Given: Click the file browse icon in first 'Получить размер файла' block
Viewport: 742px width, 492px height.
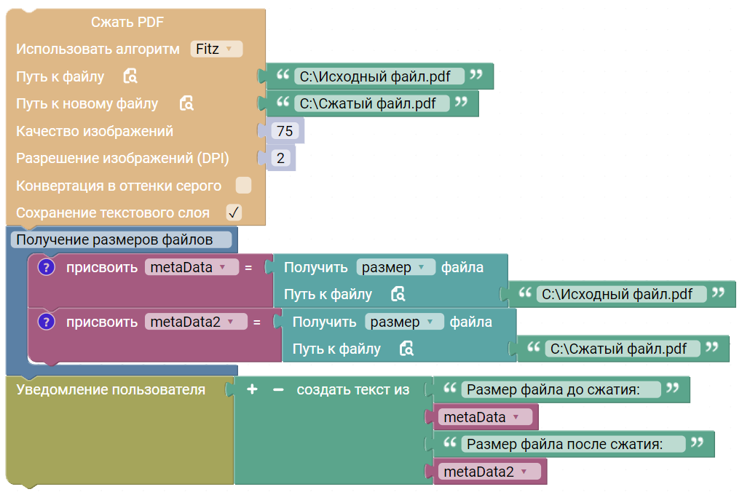Looking at the screenshot, I should [398, 294].
